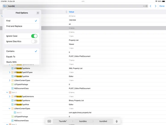Go to the previous search match

[x=150, y=6]
